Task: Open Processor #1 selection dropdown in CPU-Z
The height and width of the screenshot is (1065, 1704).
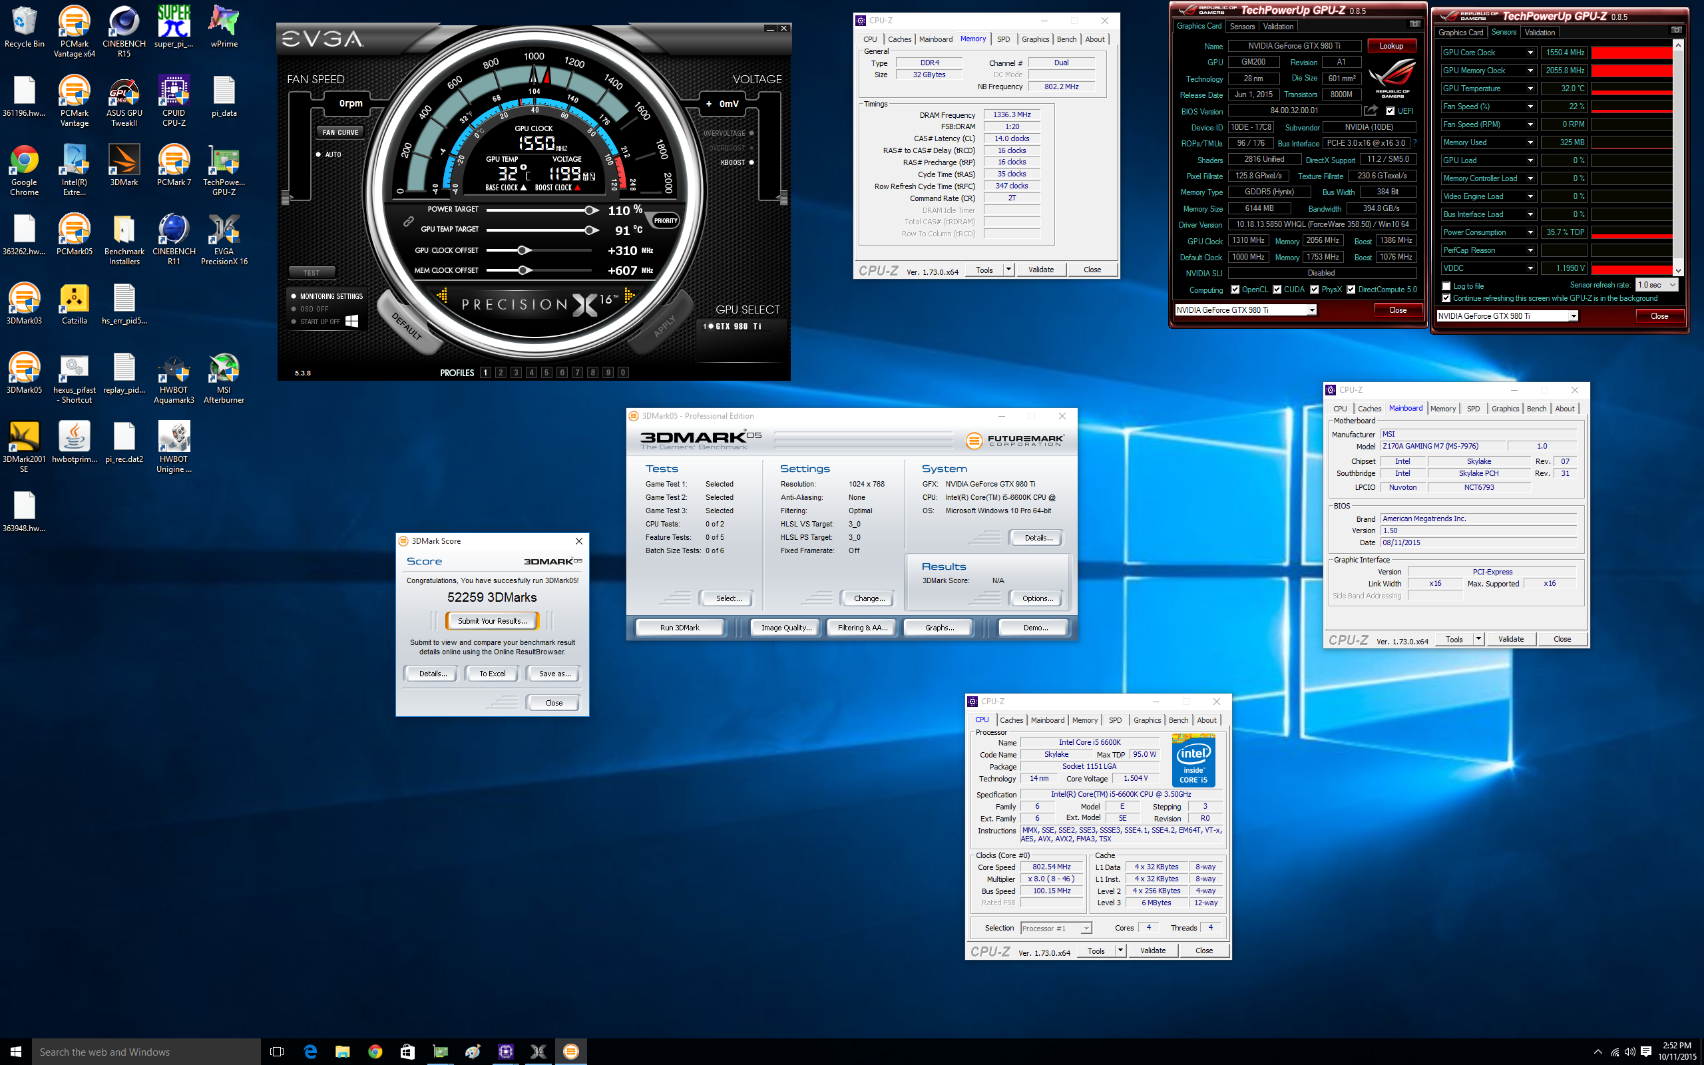Action: click(x=1056, y=929)
